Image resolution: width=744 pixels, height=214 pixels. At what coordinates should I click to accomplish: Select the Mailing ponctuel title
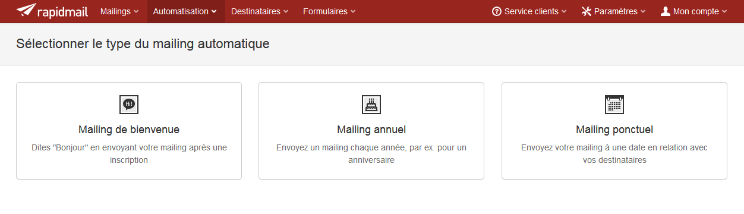(x=614, y=130)
